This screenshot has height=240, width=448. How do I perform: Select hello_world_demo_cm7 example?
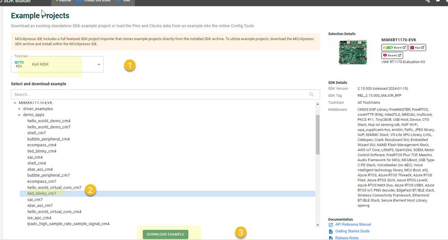coord(49,127)
